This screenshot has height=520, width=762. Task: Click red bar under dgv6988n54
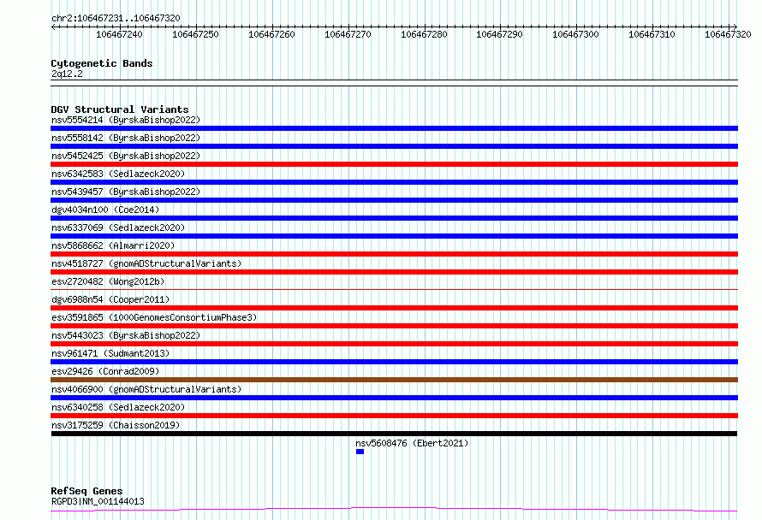tap(394, 308)
